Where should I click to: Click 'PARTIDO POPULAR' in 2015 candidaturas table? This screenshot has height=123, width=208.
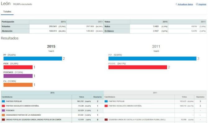(14, 101)
